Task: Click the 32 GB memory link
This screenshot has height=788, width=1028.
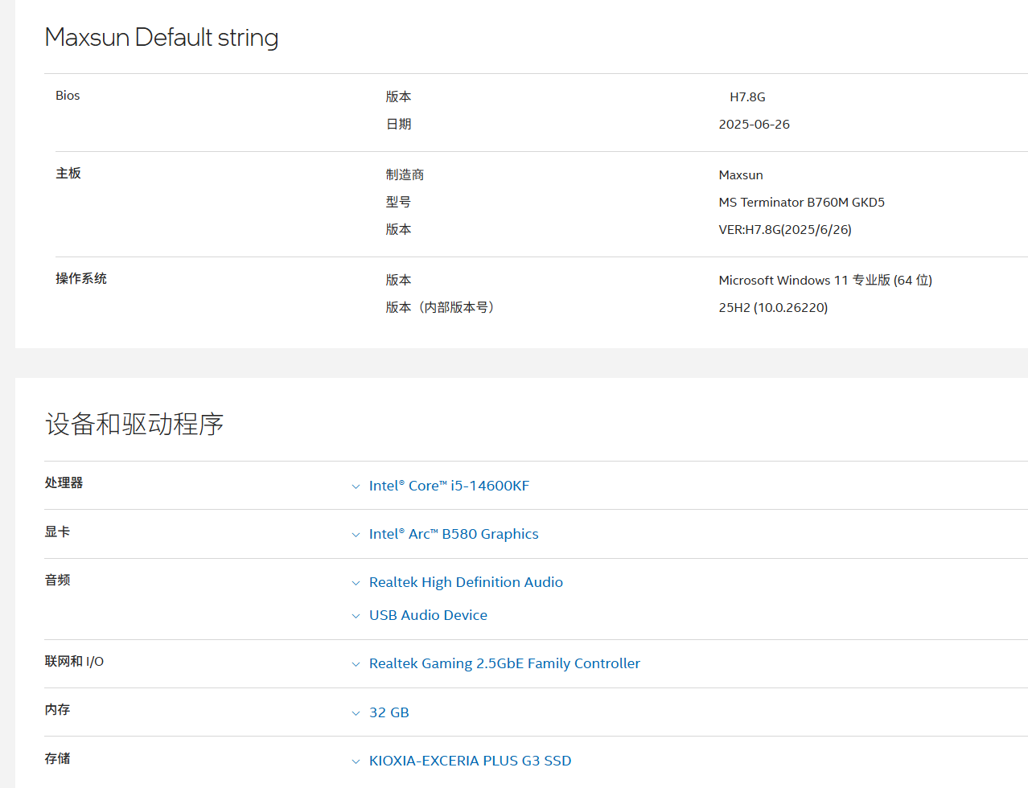Action: [389, 712]
